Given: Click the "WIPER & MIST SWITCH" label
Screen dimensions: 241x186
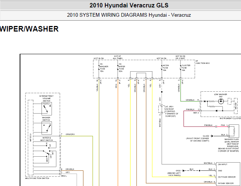Looking at the screenshot, I should tap(46, 139).
